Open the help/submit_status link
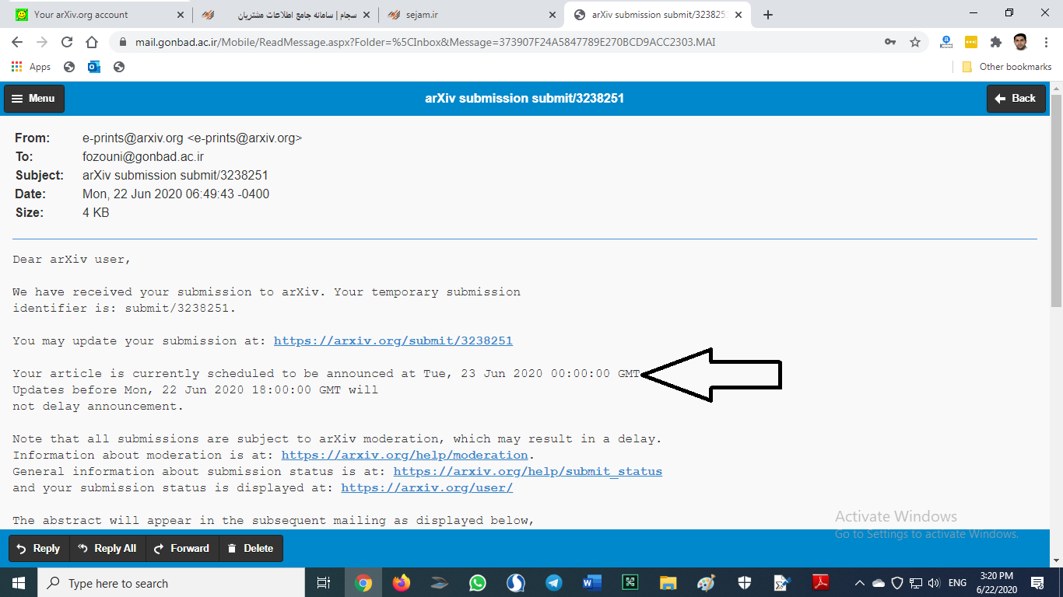Screen dimensions: 1063x597 [x=528, y=471]
